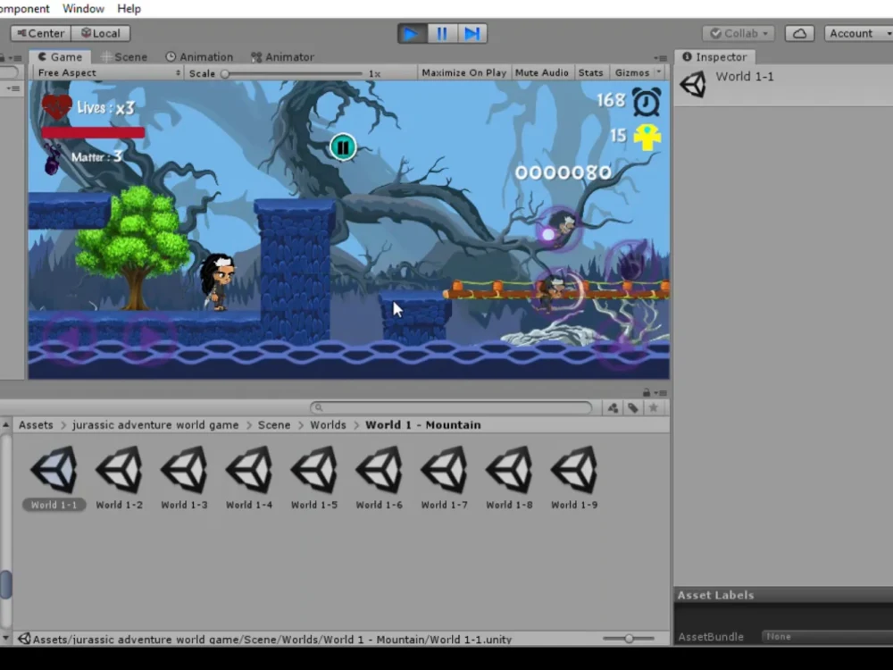Open the AssetBundle None dropdown
893x670 pixels.
[827, 636]
